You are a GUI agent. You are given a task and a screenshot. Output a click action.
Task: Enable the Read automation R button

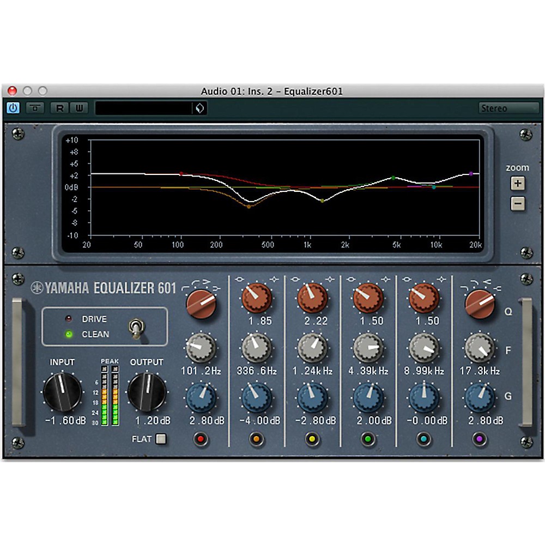(59, 108)
